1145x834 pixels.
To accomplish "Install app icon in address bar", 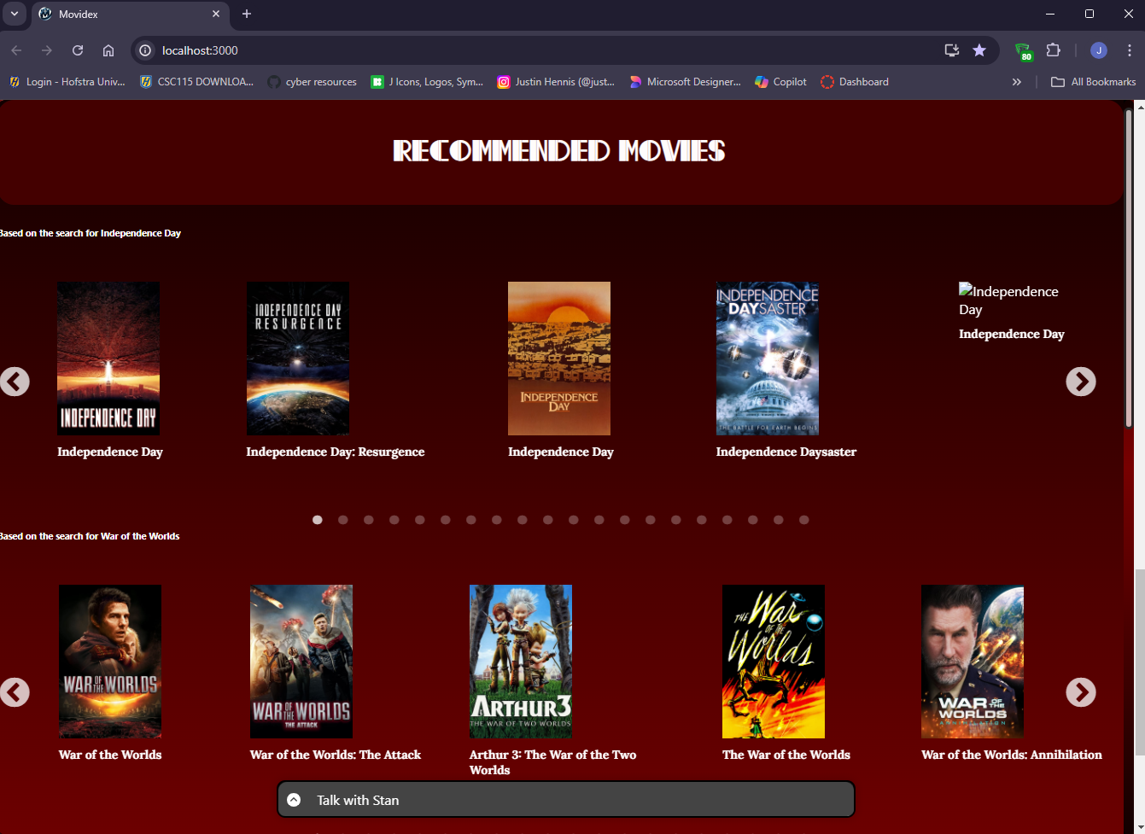I will point(952,50).
